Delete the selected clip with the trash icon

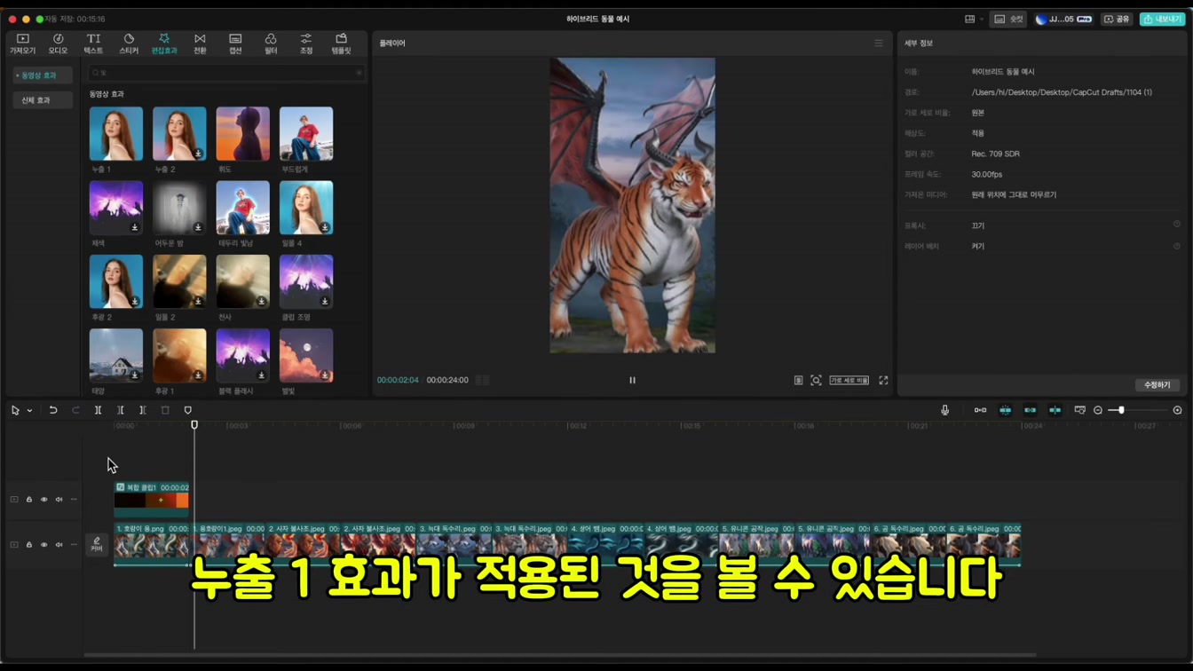pyautogui.click(x=165, y=410)
